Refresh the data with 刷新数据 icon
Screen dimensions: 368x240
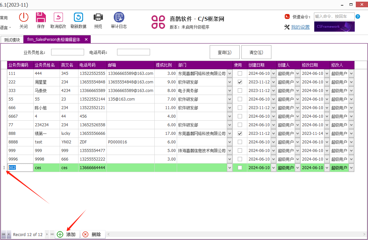pos(78,17)
